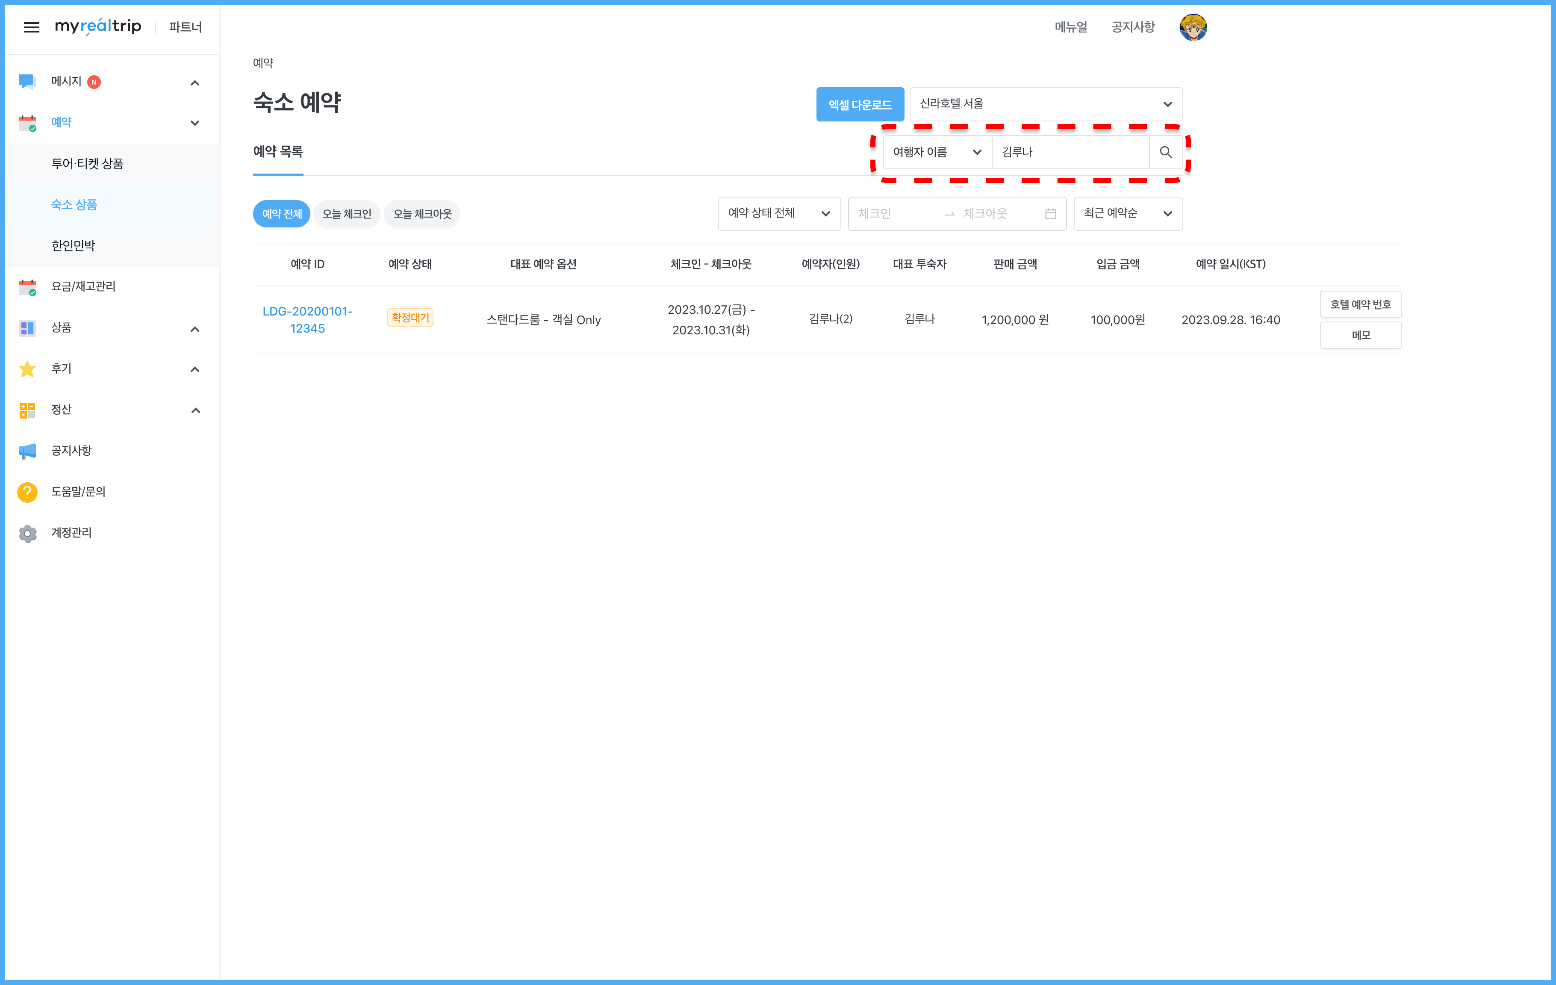1556x985 pixels.
Task: Open the 예약 상태 전체 dropdown
Action: (779, 213)
